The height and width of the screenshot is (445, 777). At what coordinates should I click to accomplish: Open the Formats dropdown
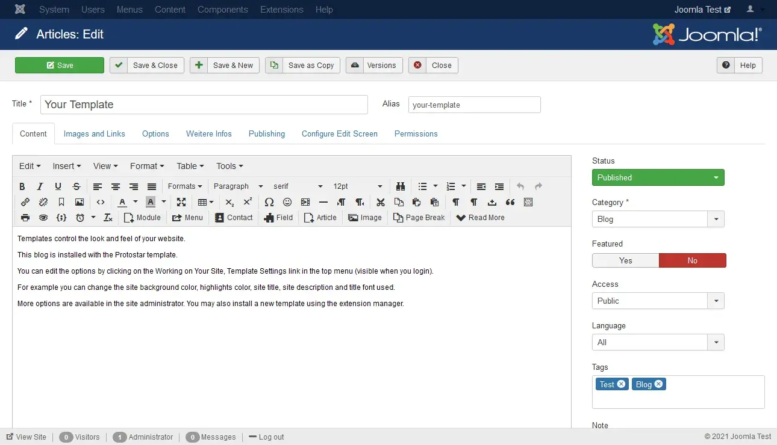[x=185, y=186]
